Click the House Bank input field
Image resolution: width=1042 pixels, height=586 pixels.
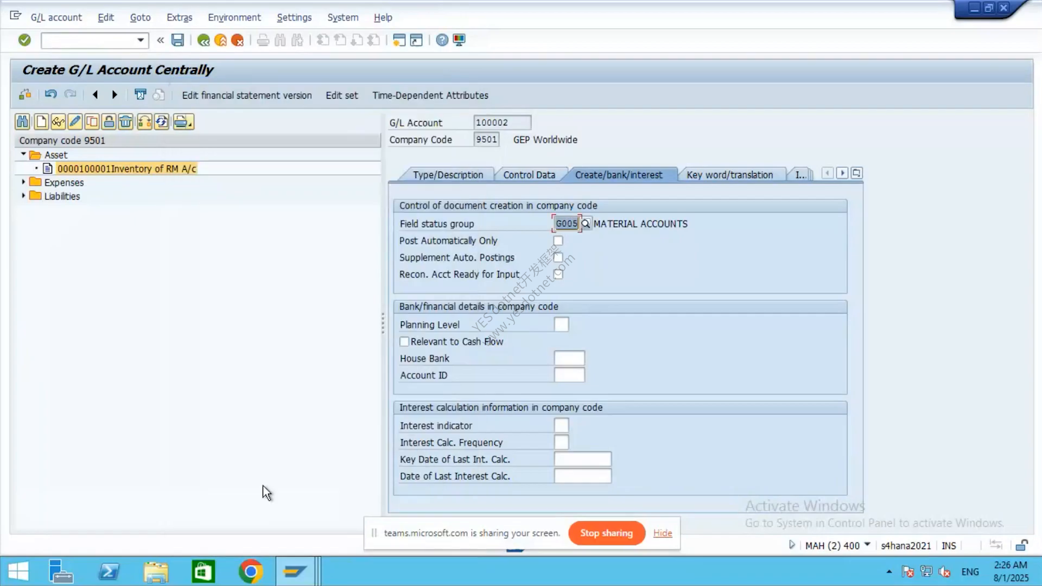[x=569, y=358]
